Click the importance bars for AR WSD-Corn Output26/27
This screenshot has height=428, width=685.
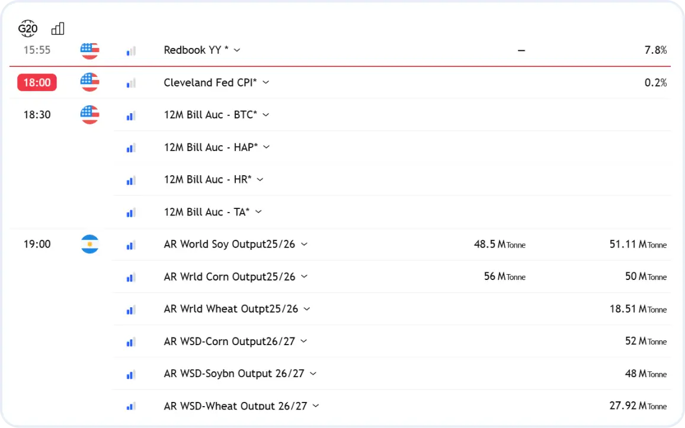pyautogui.click(x=131, y=342)
